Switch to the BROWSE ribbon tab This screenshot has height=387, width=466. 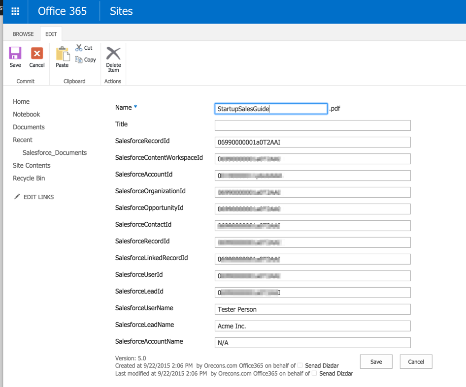coord(23,34)
